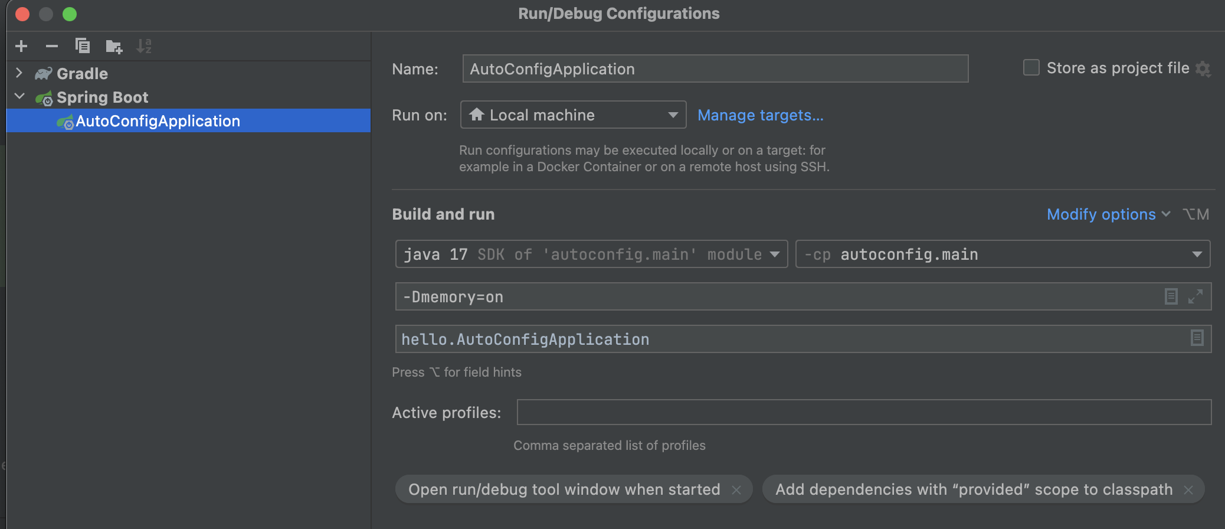The image size is (1225, 529).
Task: Expand the VM options field editor
Action: point(1195,296)
